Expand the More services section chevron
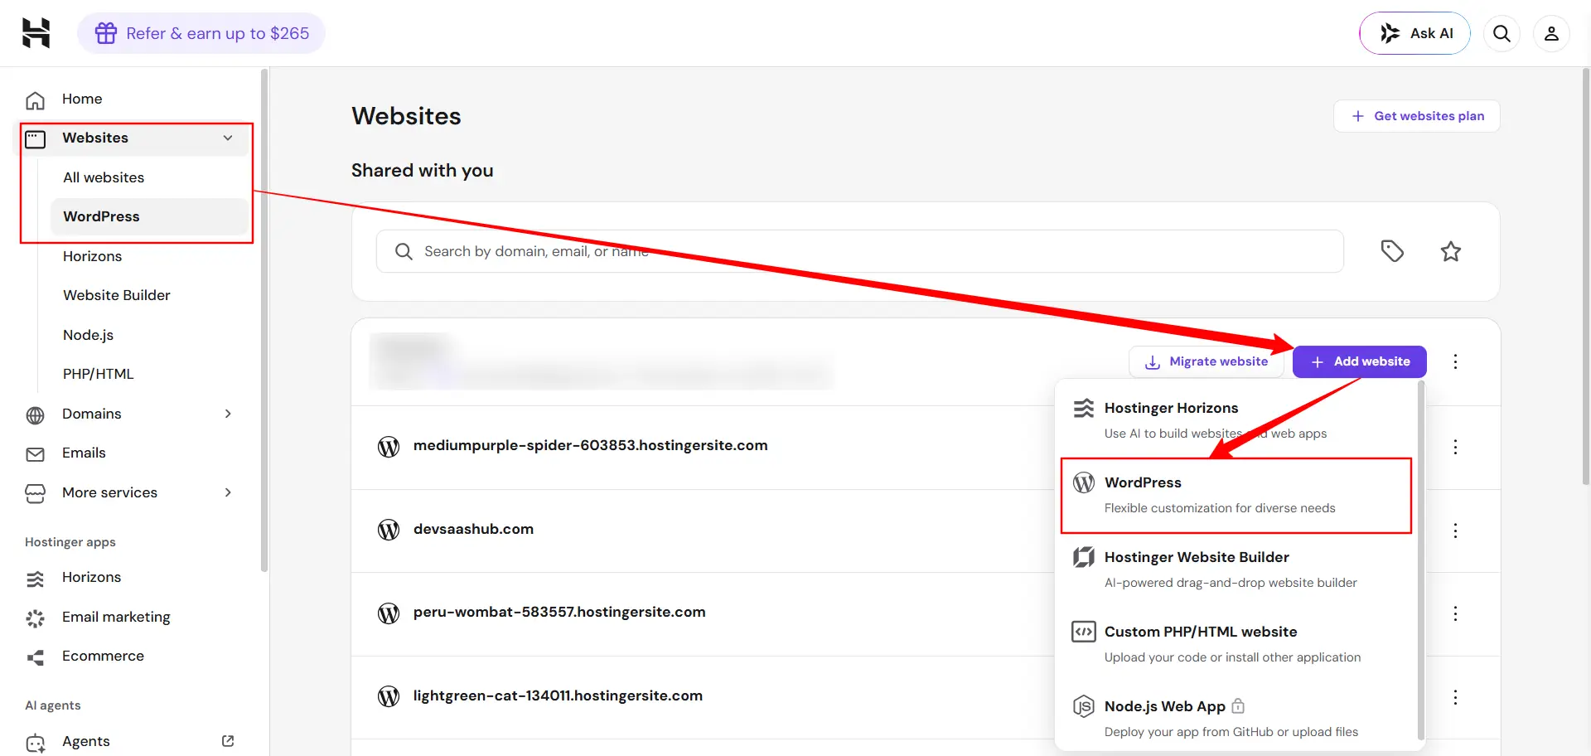Image resolution: width=1591 pixels, height=756 pixels. tap(228, 492)
